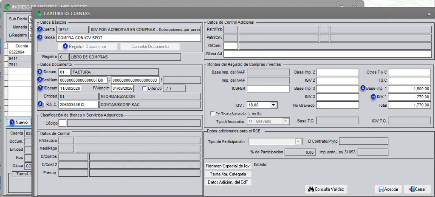Click the Captura de Cuentas window logo icon
The height and width of the screenshot is (197, 435).
38,13
